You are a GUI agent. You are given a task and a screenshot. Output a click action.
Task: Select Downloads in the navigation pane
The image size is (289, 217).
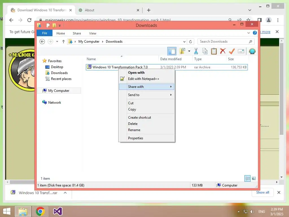pyautogui.click(x=59, y=73)
